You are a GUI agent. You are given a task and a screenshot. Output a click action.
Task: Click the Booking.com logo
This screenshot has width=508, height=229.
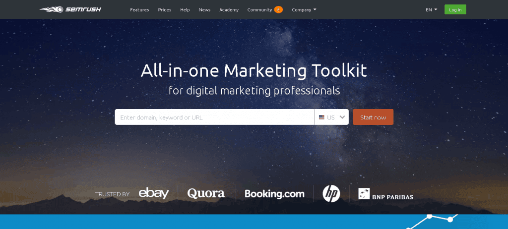(274, 194)
